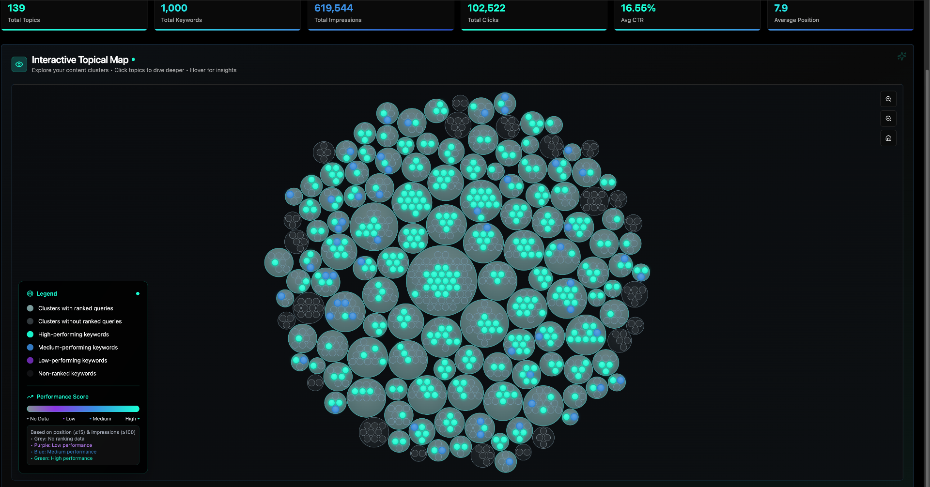
Task: Click the green dot in Legend header
Action: [x=138, y=294]
